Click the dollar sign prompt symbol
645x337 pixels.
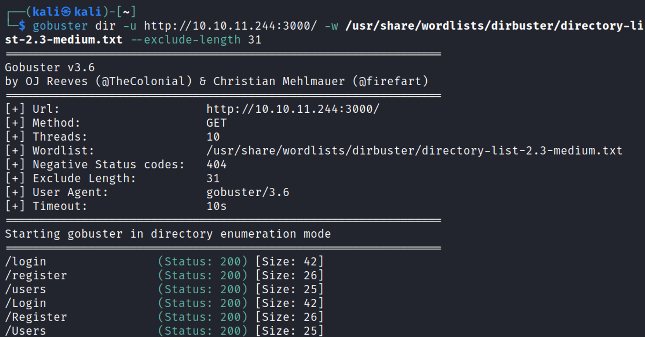point(22,26)
